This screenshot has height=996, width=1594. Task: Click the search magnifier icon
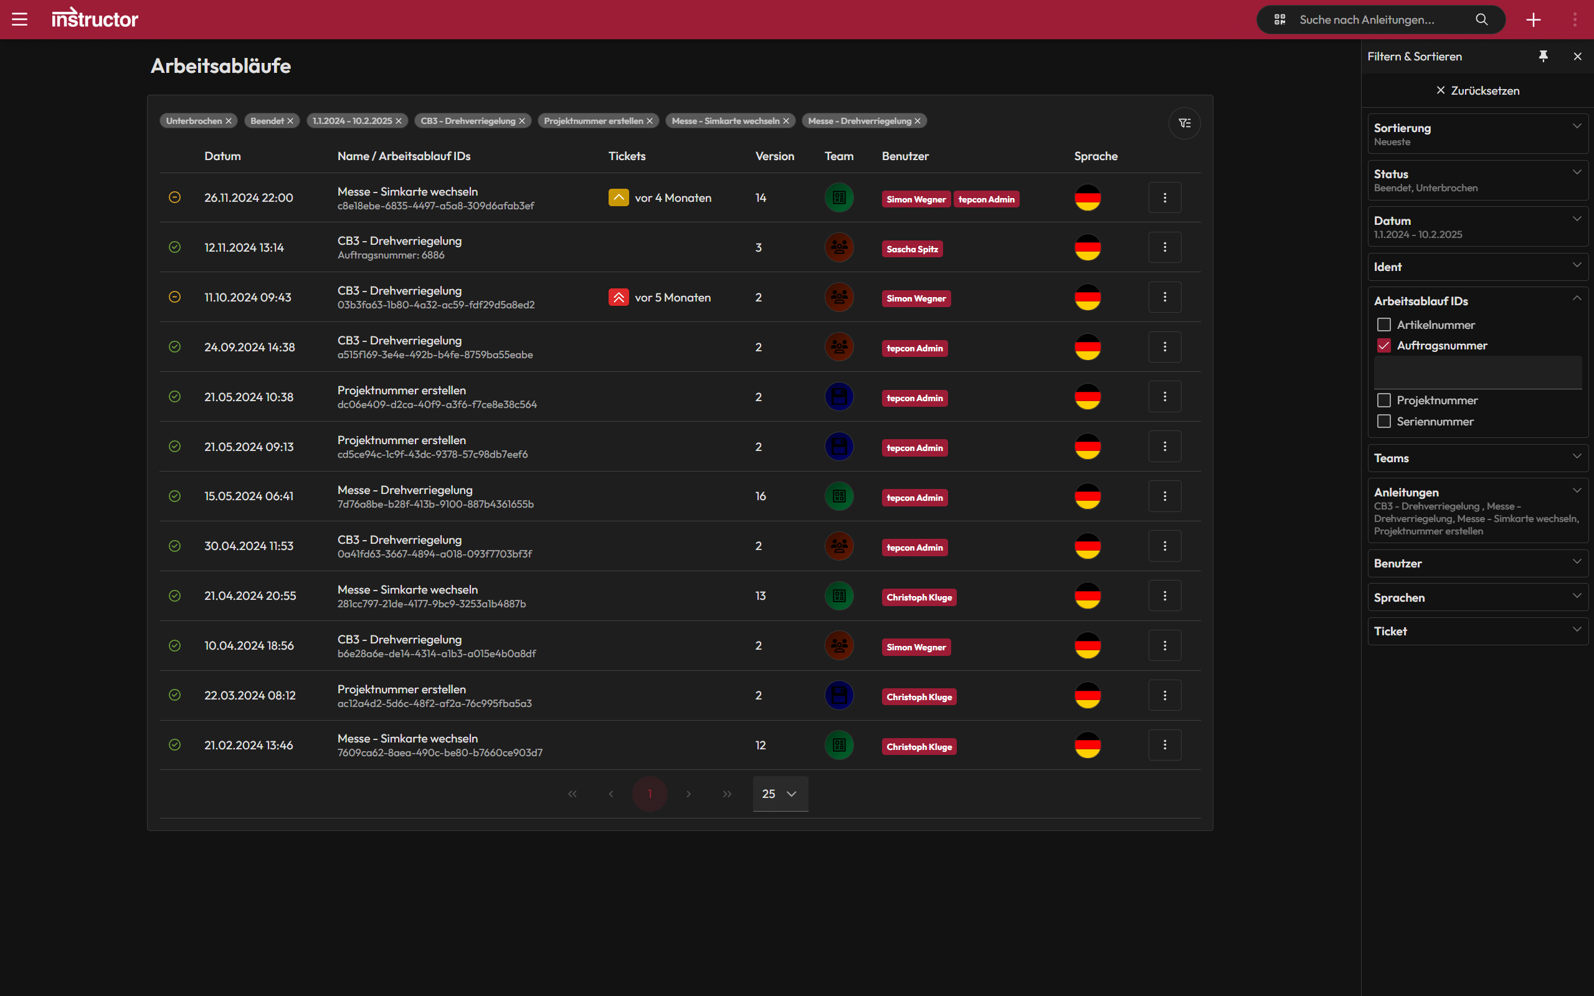[1482, 20]
